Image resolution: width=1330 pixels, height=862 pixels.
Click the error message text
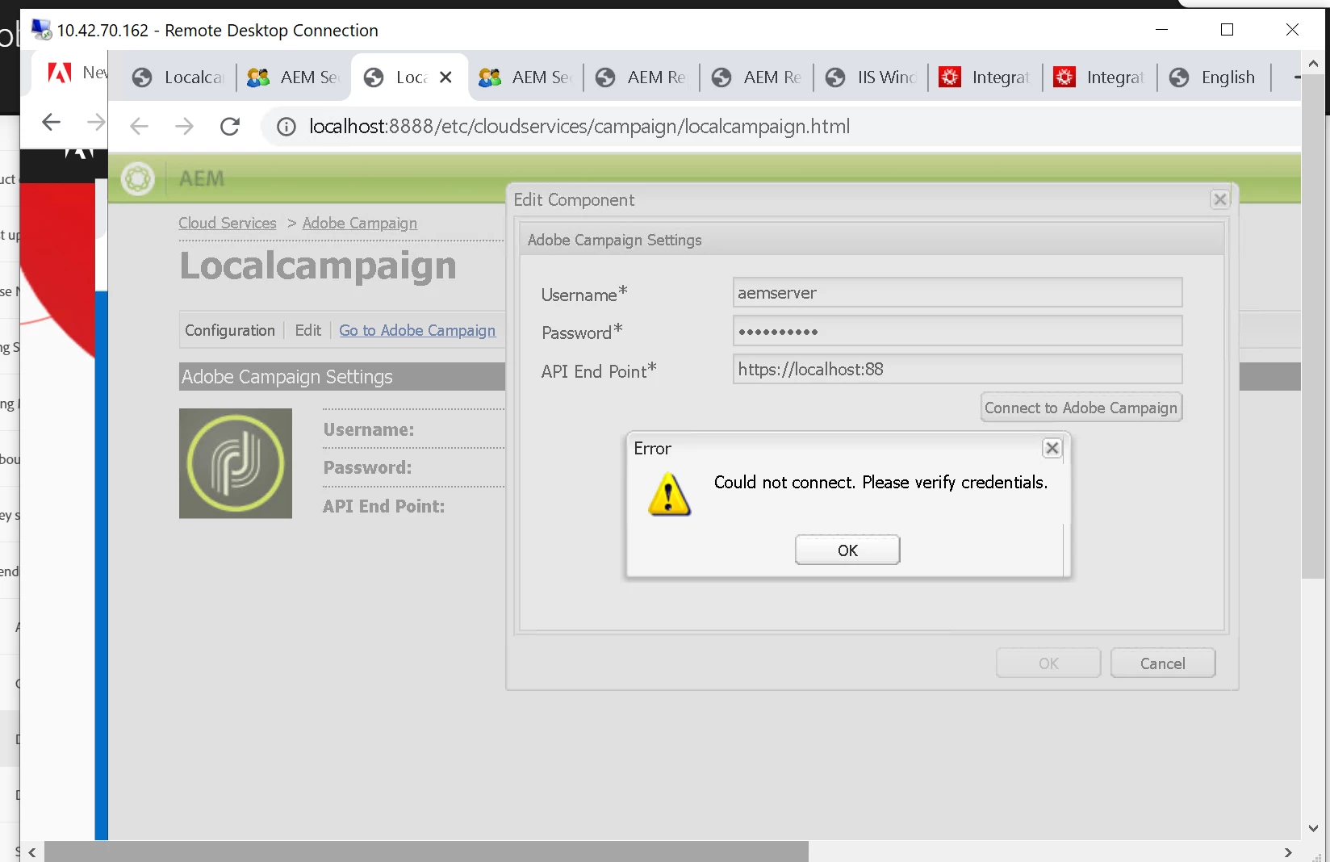(881, 482)
